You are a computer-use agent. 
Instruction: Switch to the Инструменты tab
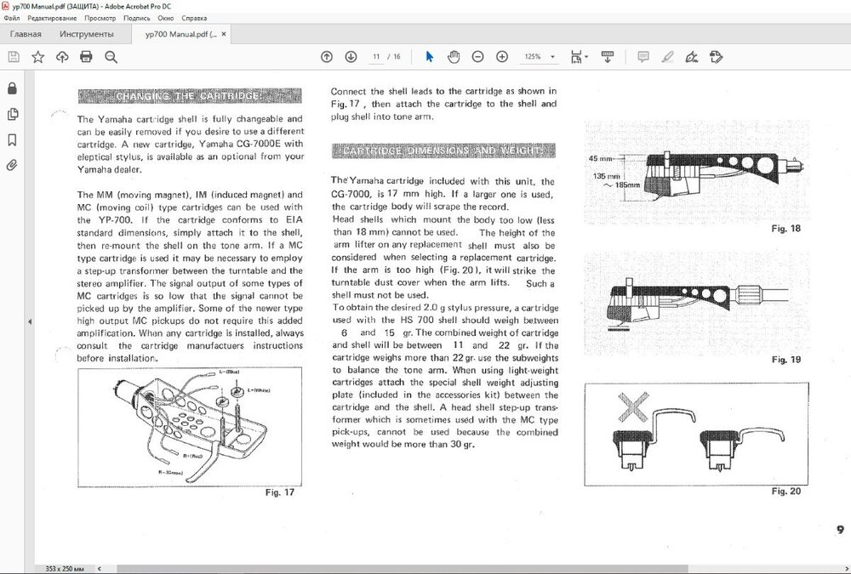pyautogui.click(x=87, y=34)
